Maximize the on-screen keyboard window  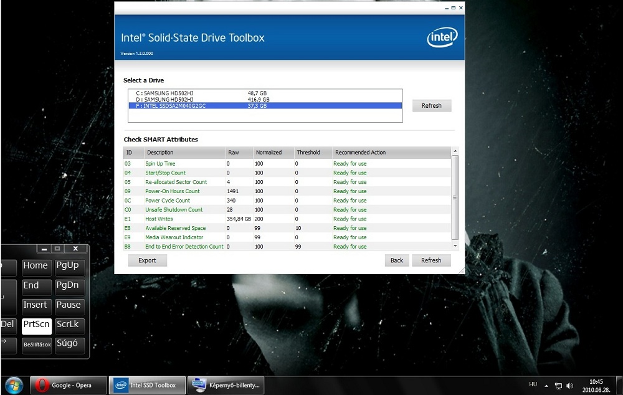click(x=57, y=249)
